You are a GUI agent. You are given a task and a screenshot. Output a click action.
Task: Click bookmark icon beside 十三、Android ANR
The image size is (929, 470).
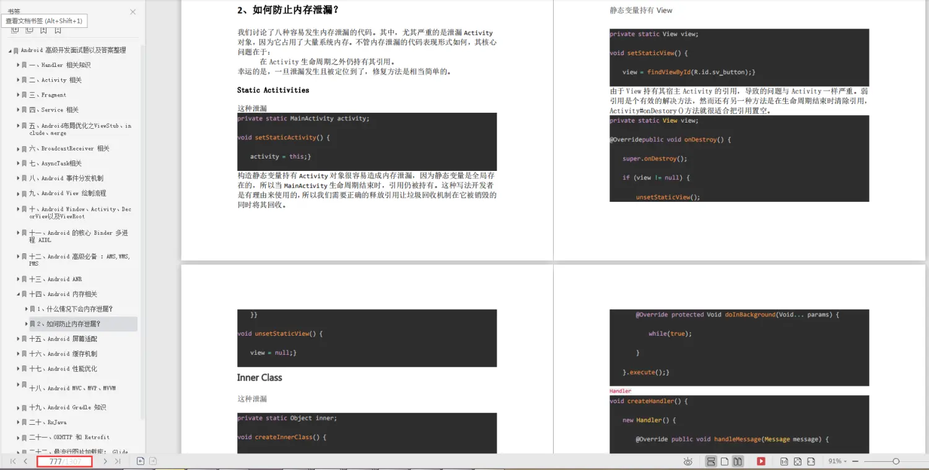[x=24, y=279]
